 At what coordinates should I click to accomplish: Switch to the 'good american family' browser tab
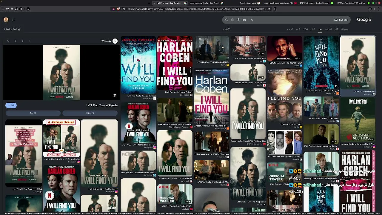[206, 3]
